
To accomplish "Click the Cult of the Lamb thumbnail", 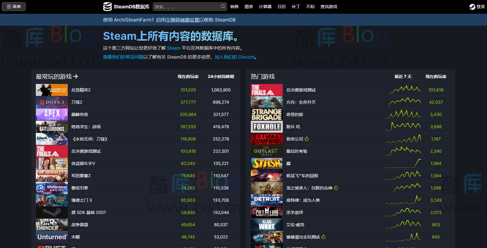I will 267,212.
